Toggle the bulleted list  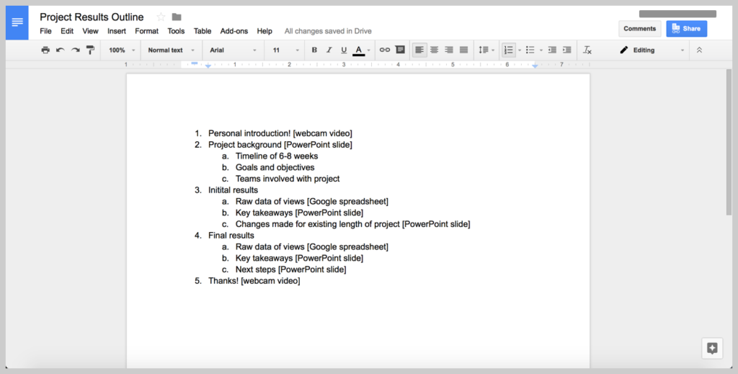point(530,50)
